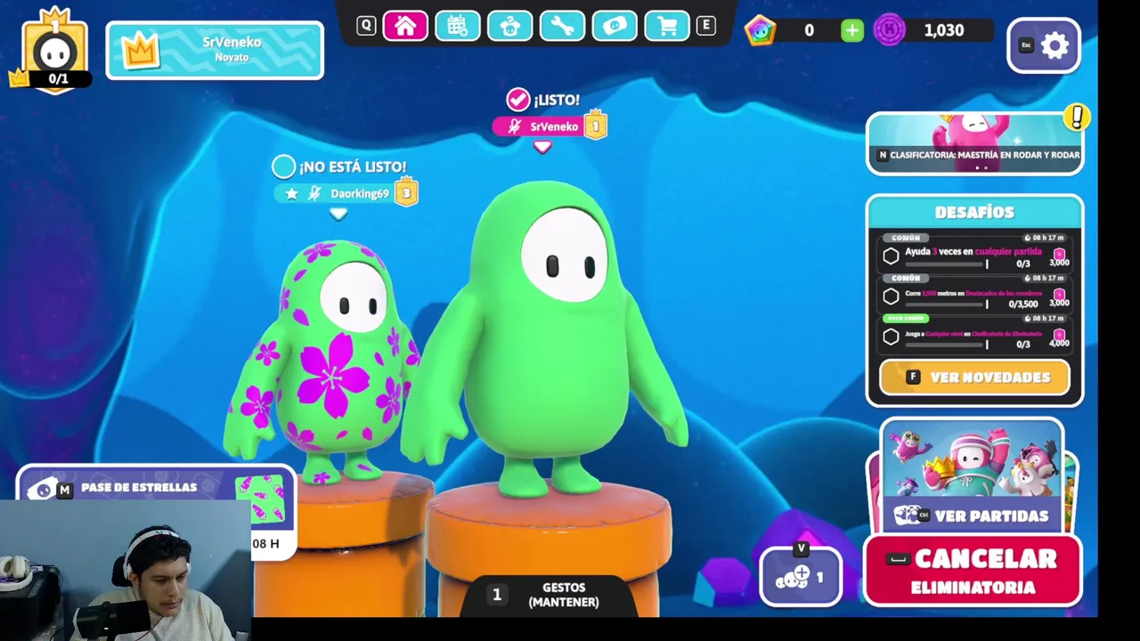Click the 1,030 kudos balance

click(x=943, y=30)
